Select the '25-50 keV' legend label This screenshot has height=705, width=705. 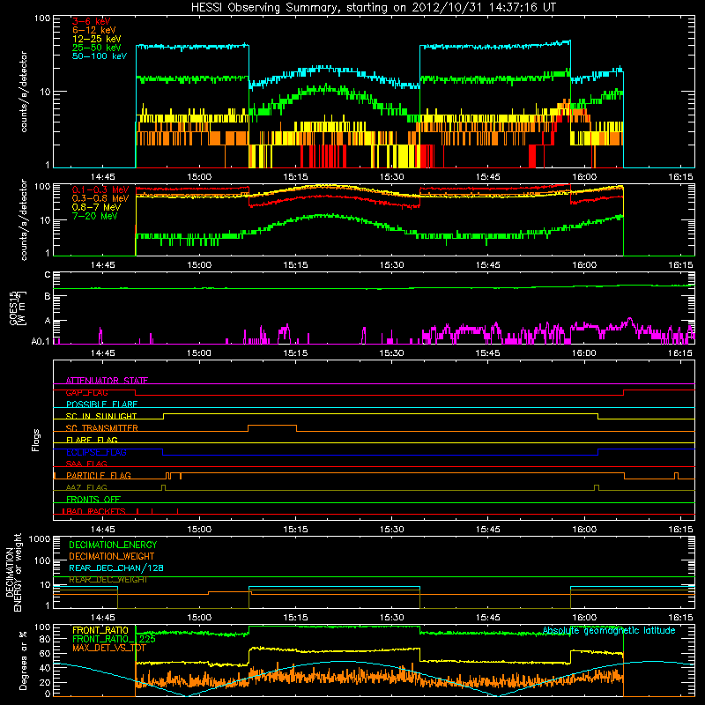(97, 48)
